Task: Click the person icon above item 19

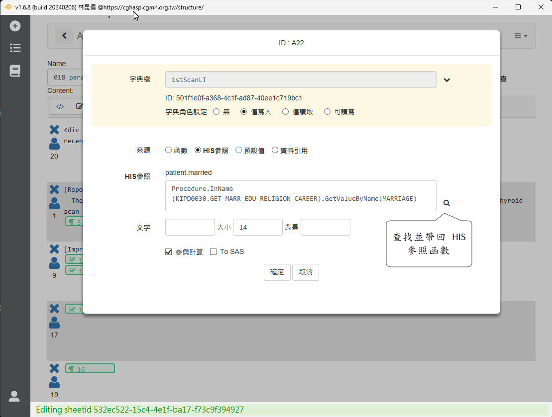Action: coord(54,382)
